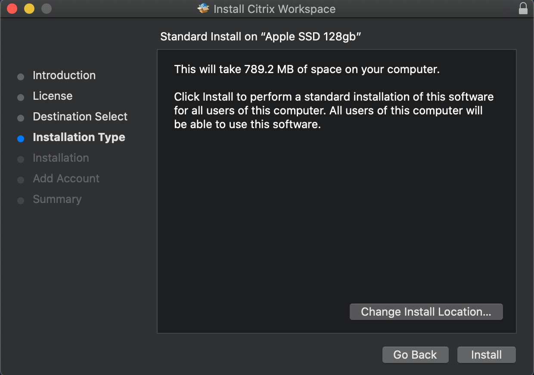Close the installer window with red button
Viewport: 534px width, 375px height.
[12, 9]
